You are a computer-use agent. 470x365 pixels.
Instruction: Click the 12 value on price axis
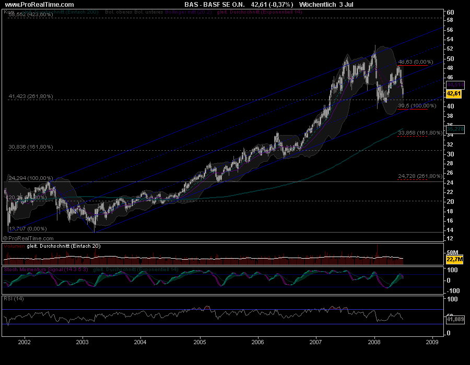point(450,238)
